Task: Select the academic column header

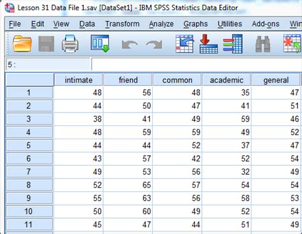Action: click(x=227, y=80)
